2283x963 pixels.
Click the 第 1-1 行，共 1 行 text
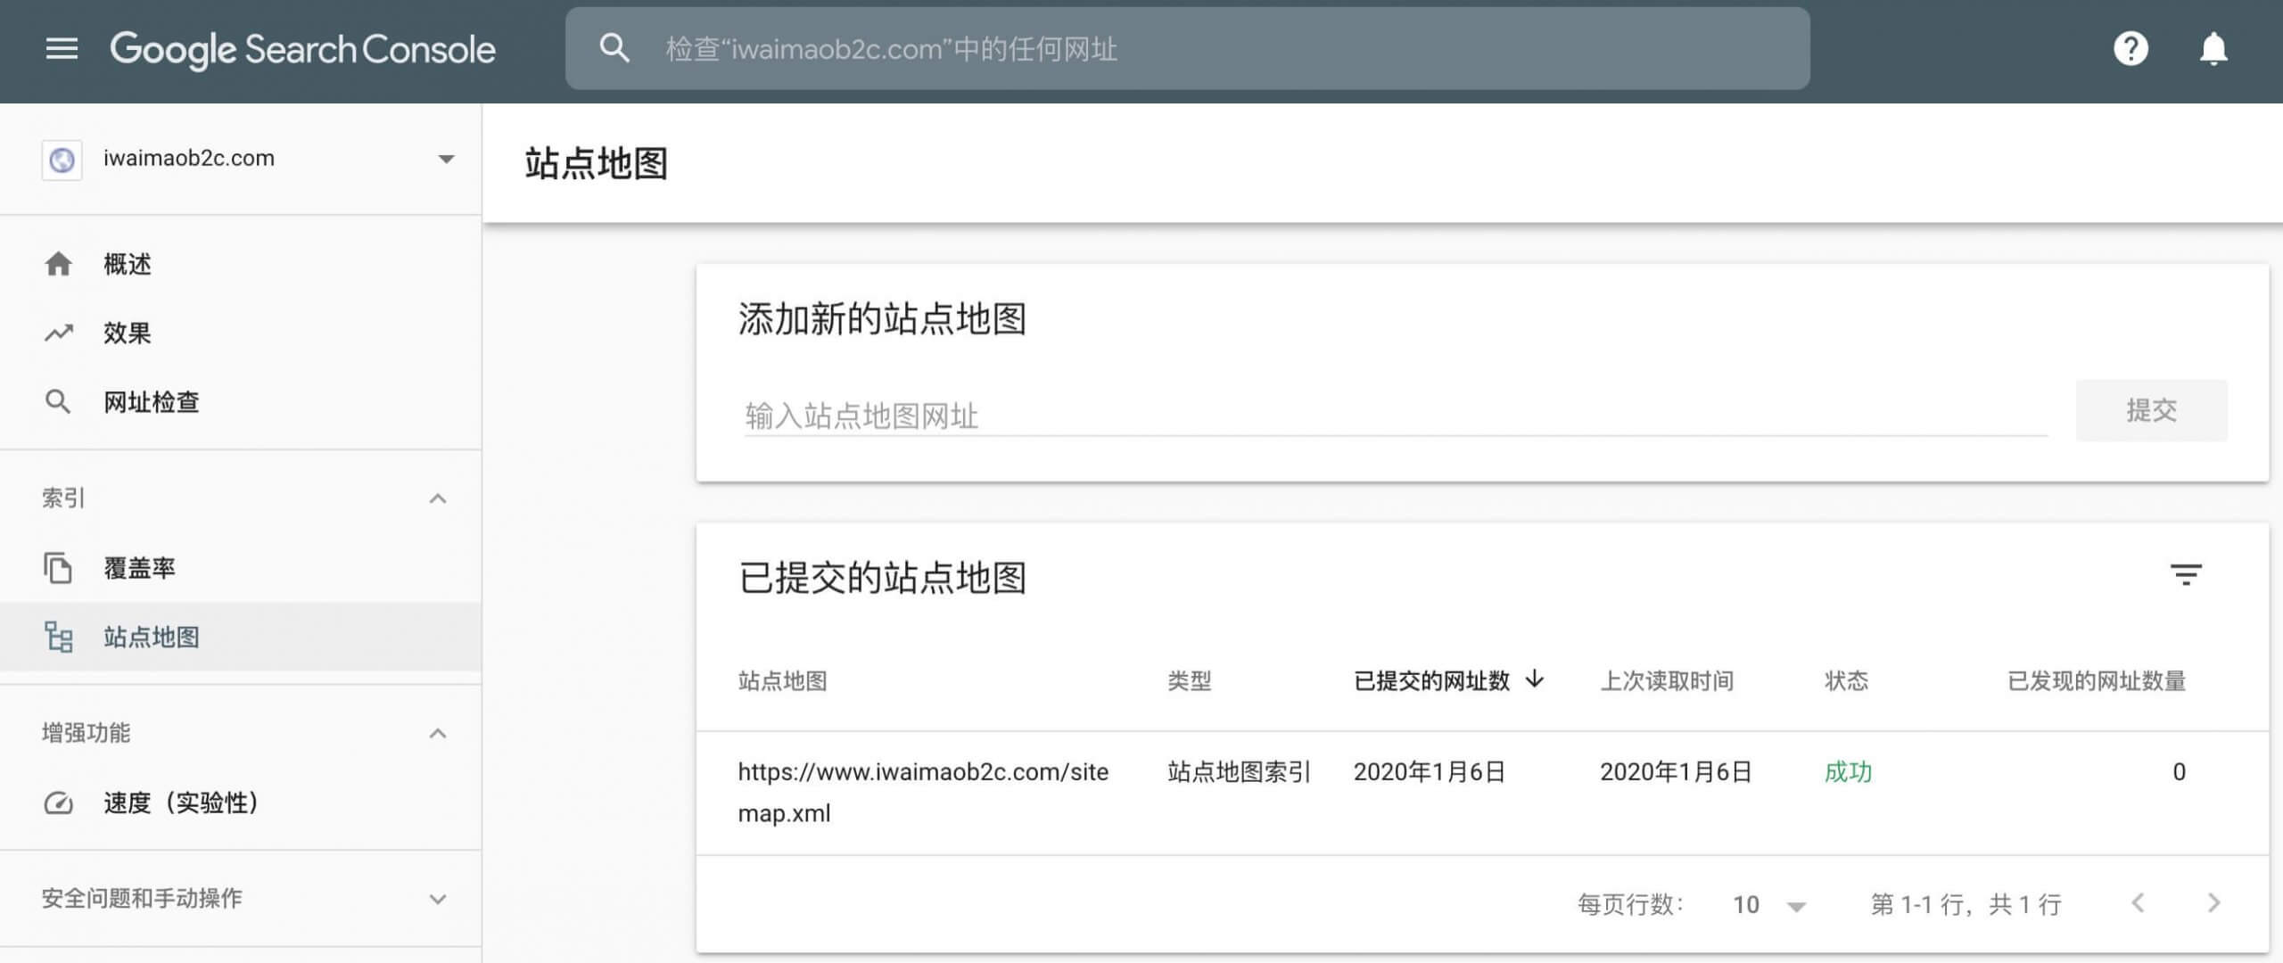pos(1966,905)
